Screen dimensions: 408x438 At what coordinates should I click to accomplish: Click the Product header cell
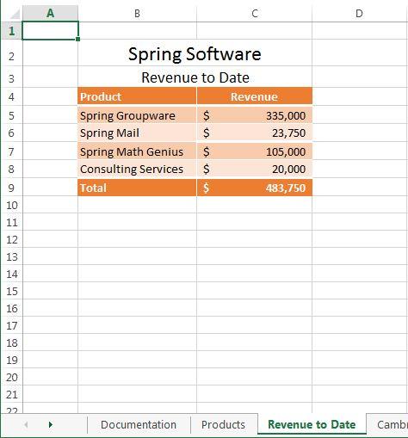click(137, 96)
